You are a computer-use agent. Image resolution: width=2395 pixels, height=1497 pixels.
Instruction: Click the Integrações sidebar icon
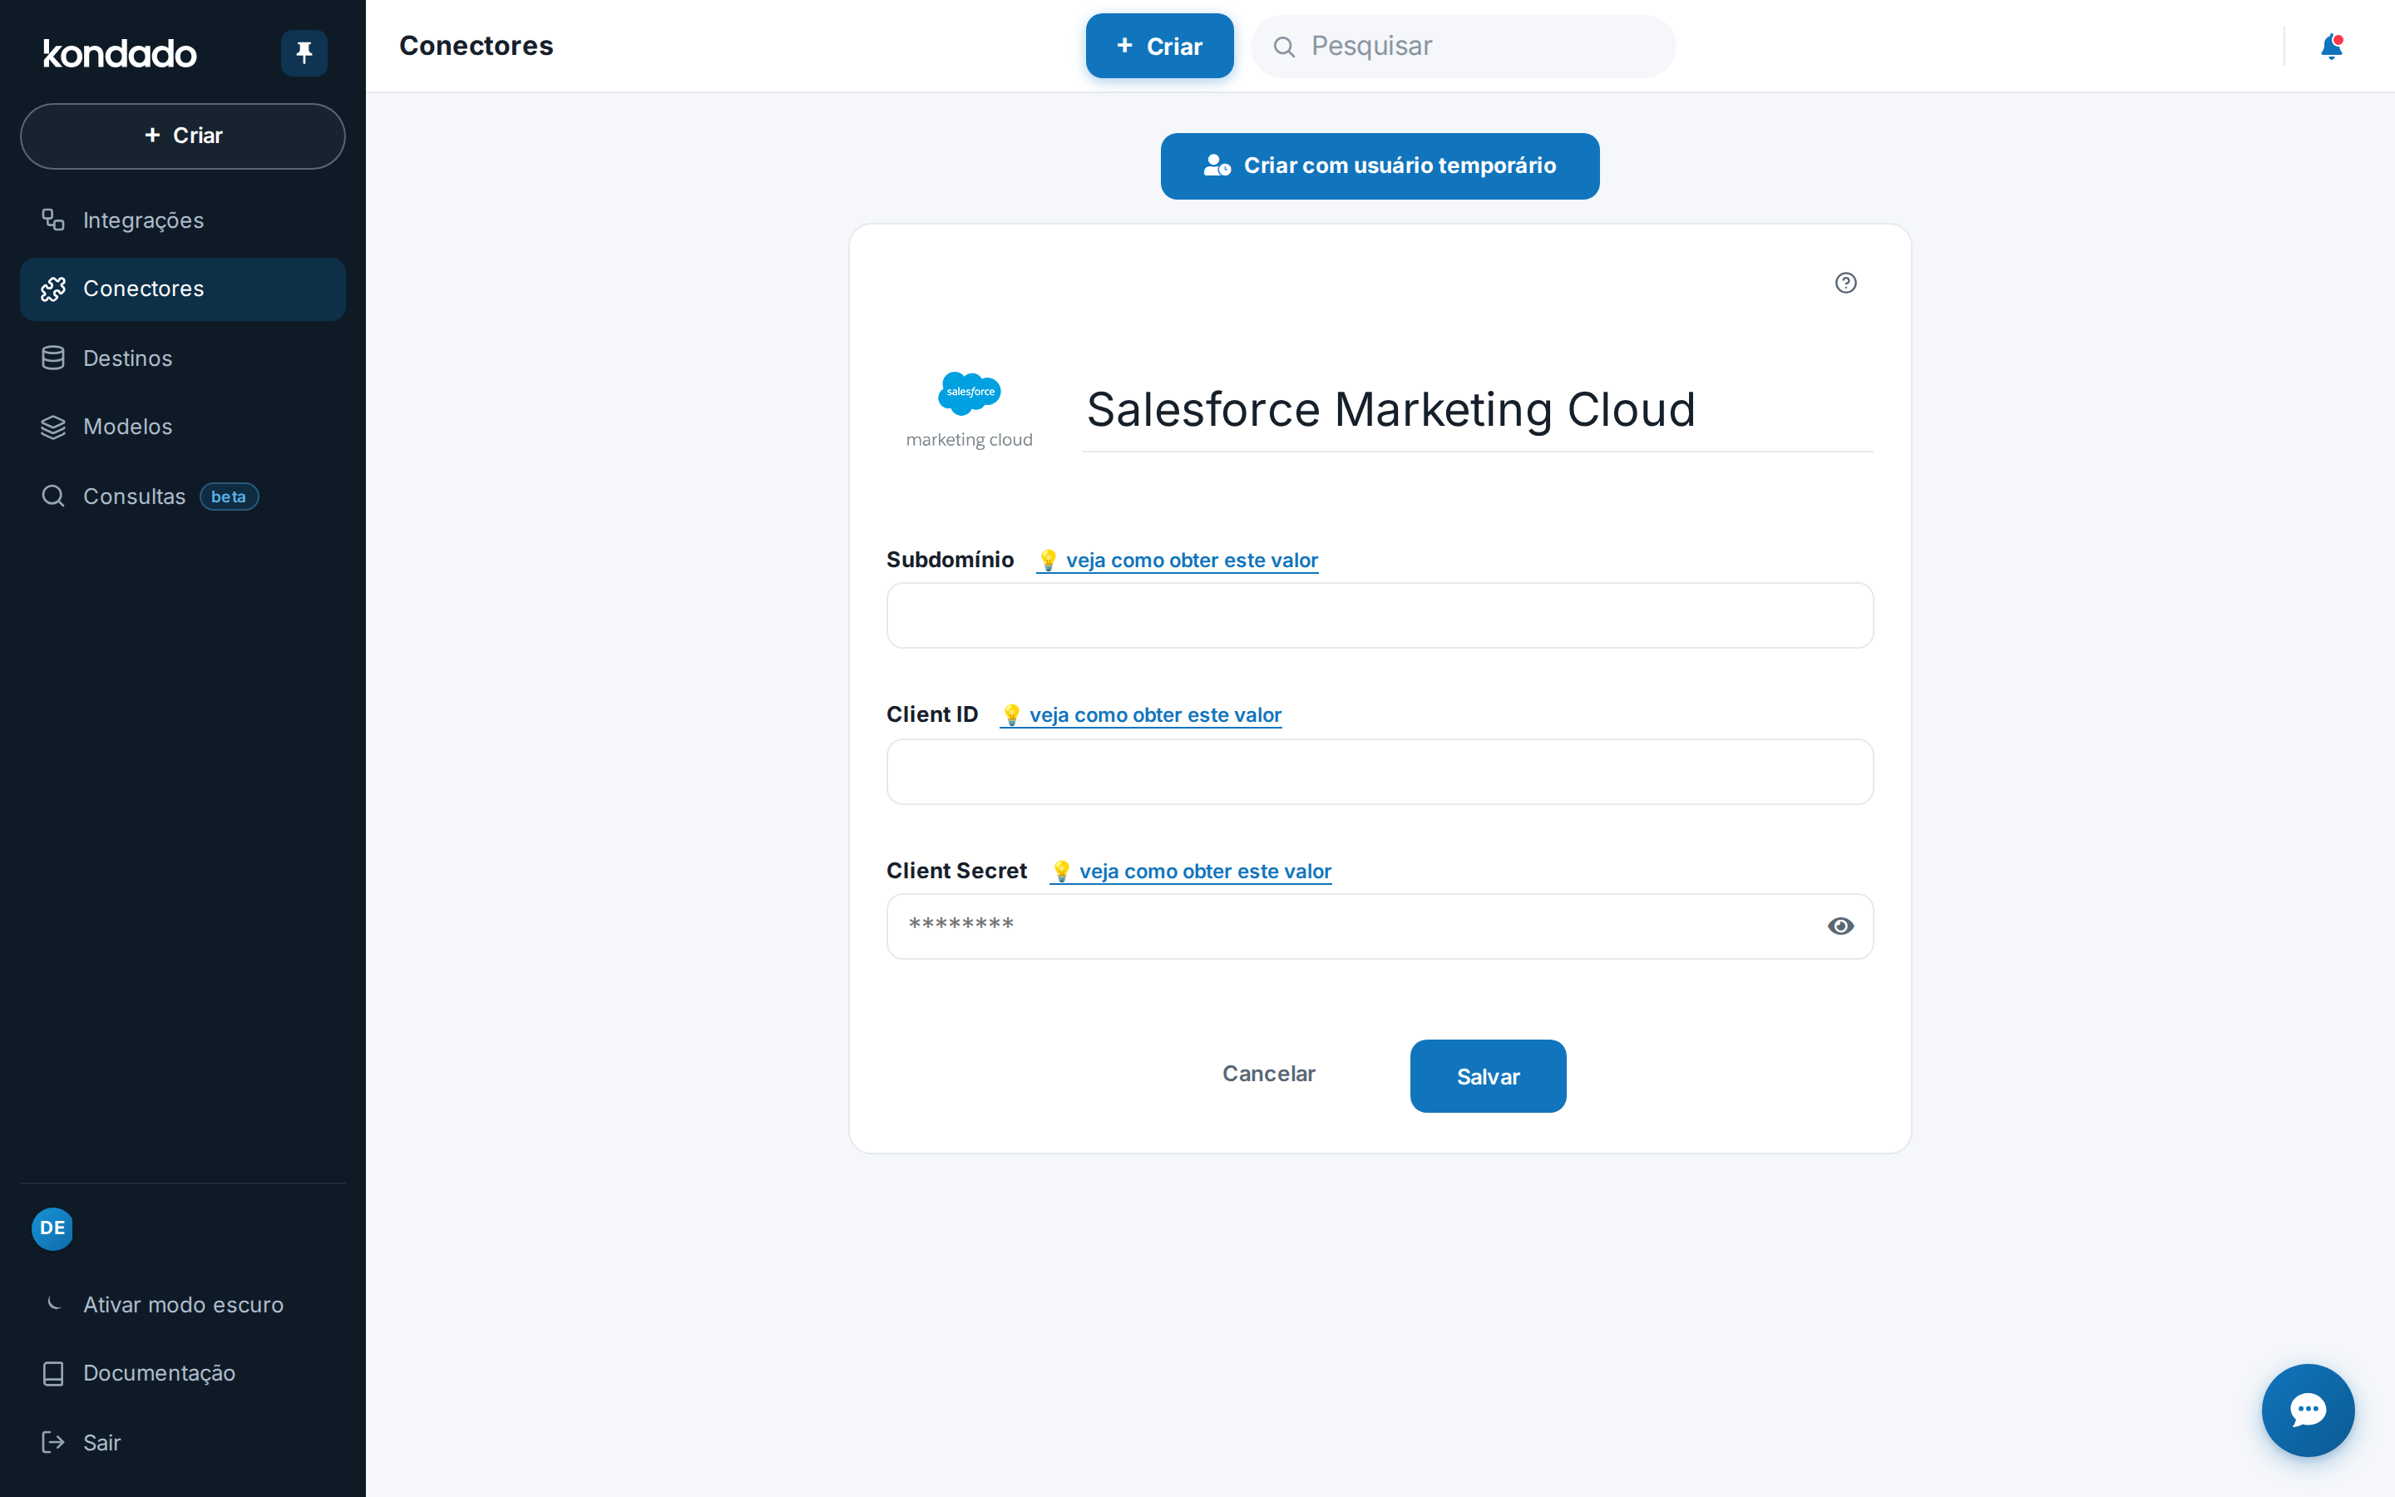pos(53,220)
